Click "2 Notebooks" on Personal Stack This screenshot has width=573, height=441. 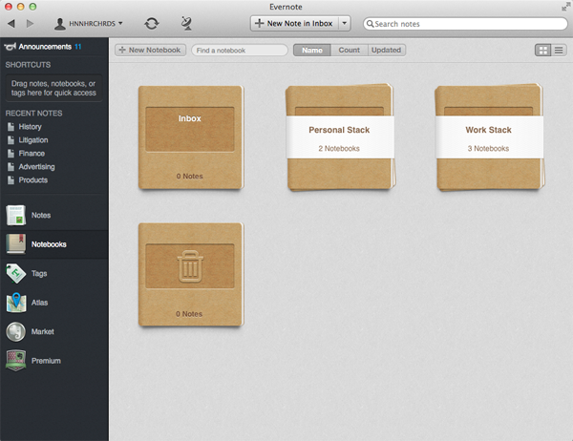point(339,148)
